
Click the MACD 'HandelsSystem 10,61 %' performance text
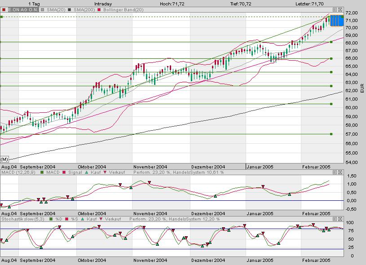coord(198,172)
